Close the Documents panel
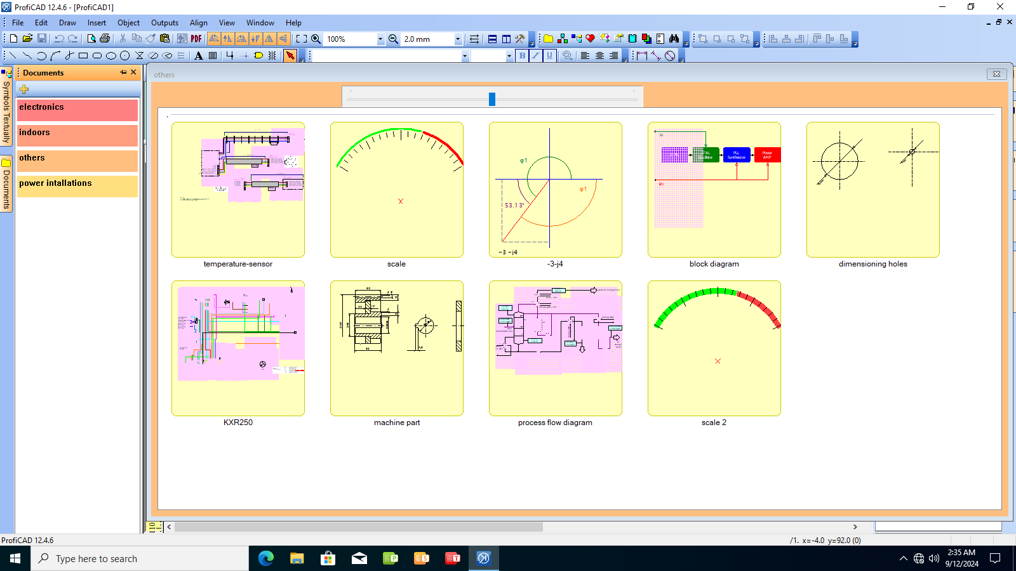The image size is (1016, 571). coord(133,72)
